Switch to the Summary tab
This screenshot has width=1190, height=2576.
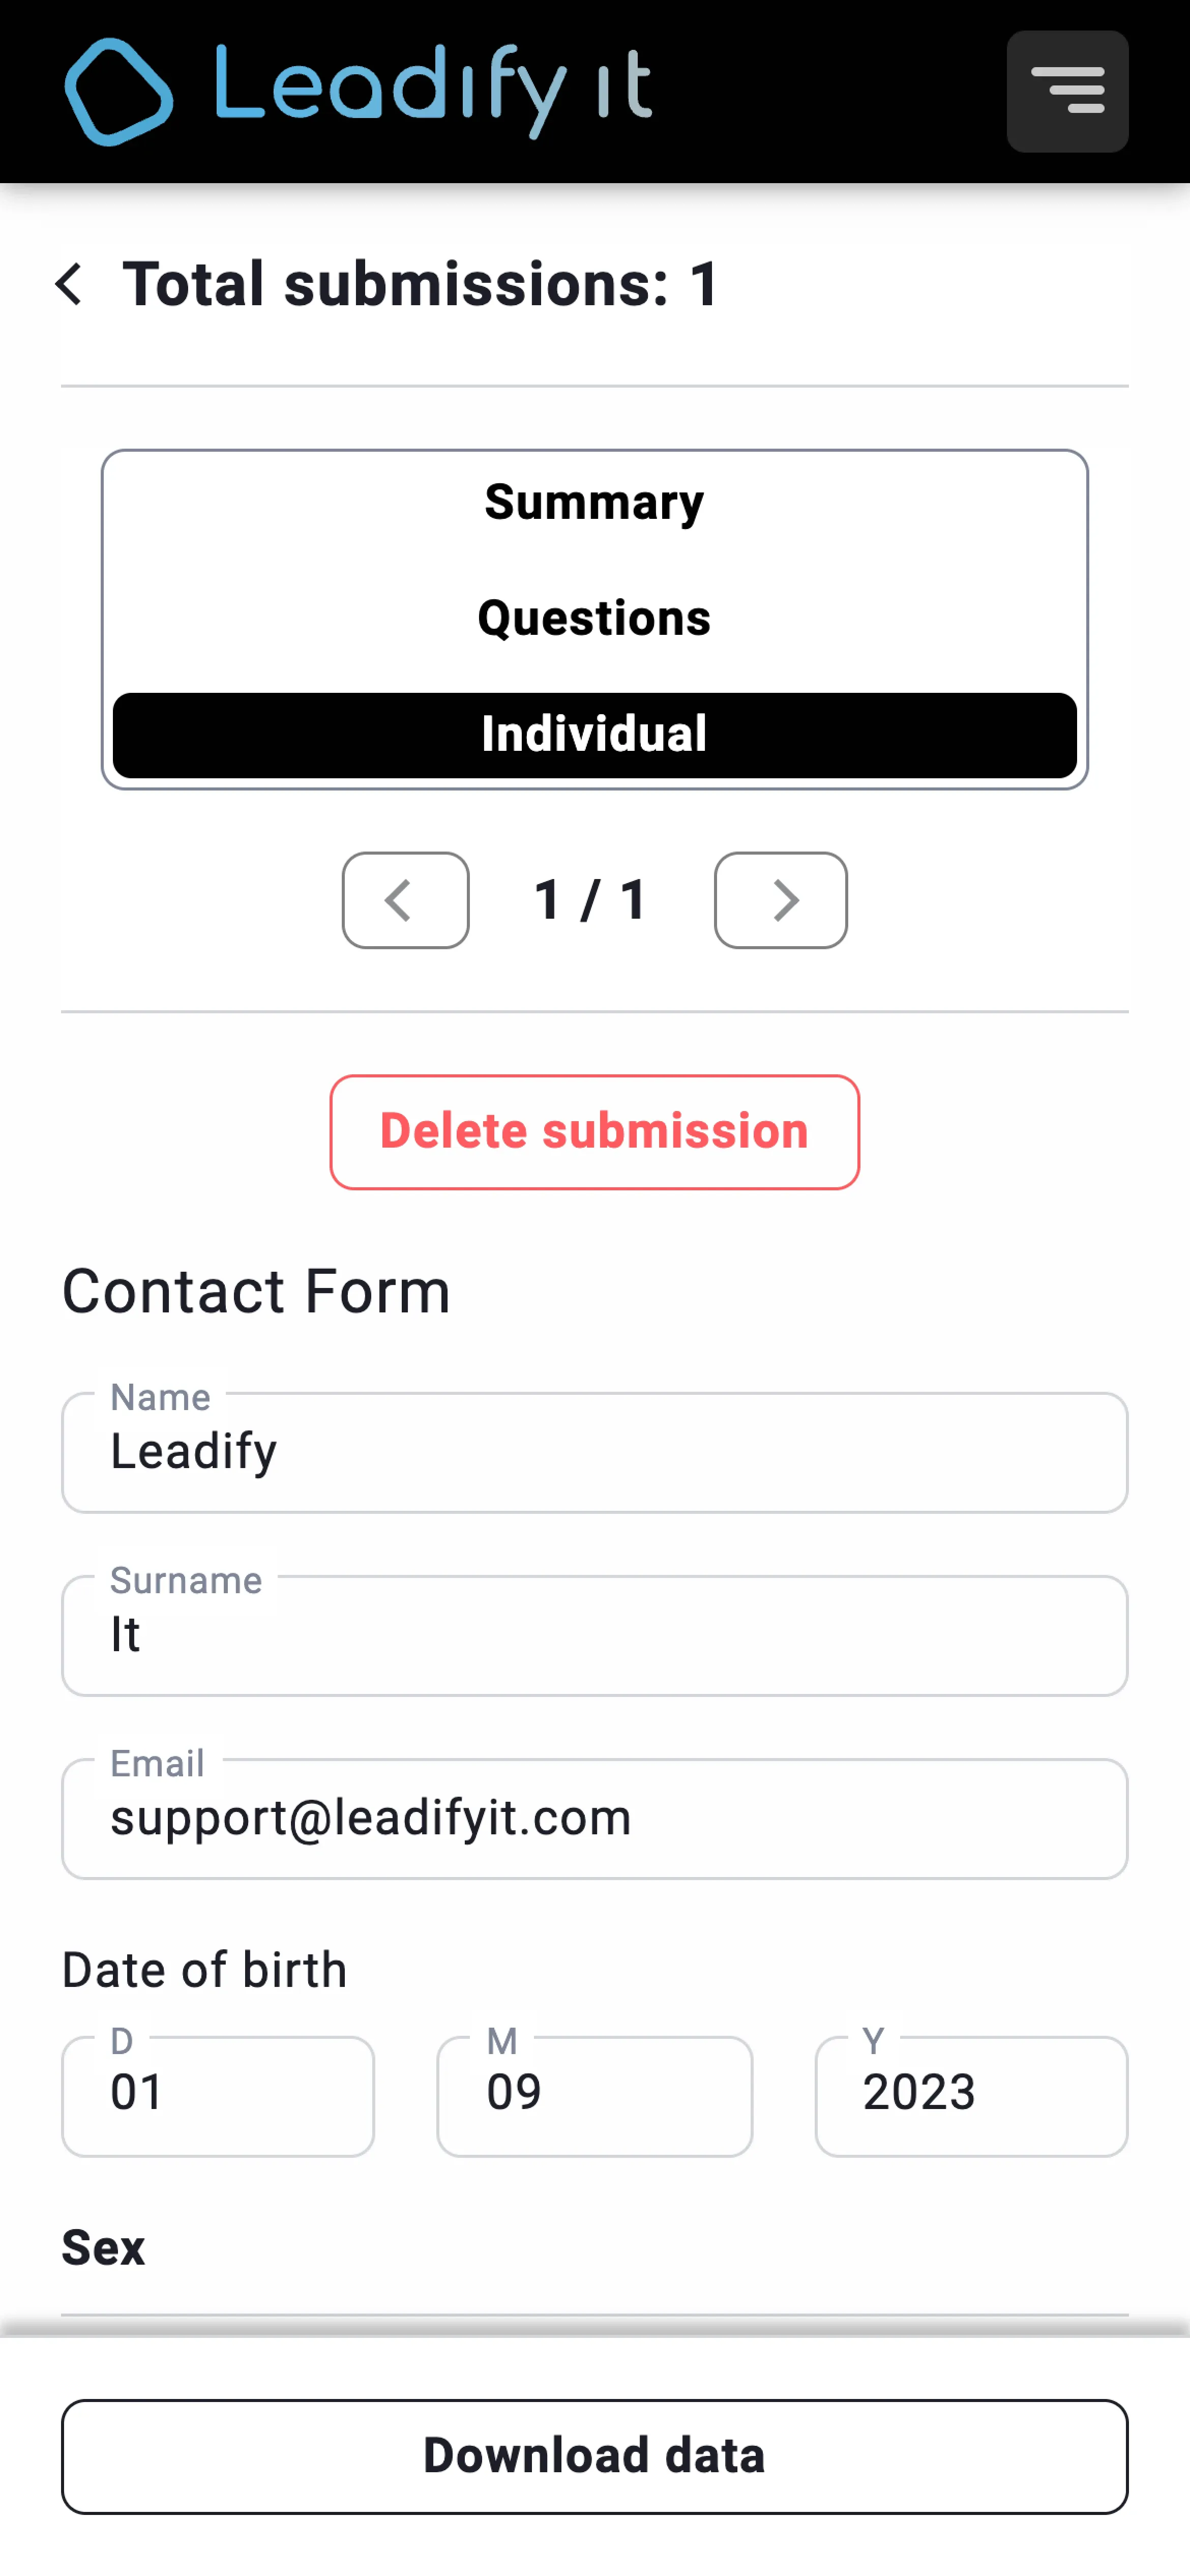pyautogui.click(x=594, y=503)
